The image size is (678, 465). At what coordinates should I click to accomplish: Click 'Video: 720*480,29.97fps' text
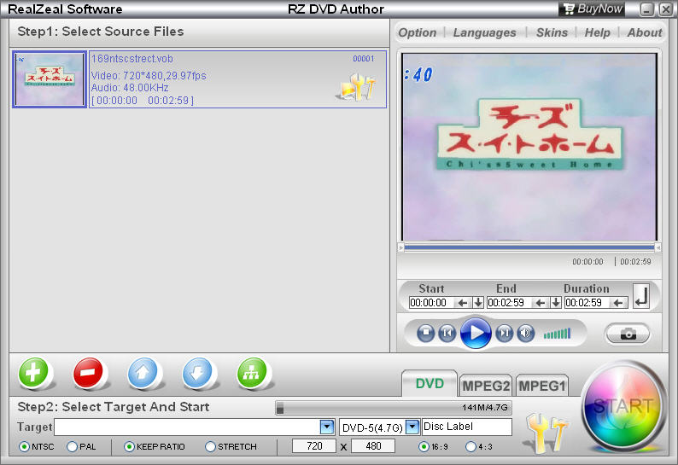click(x=149, y=76)
